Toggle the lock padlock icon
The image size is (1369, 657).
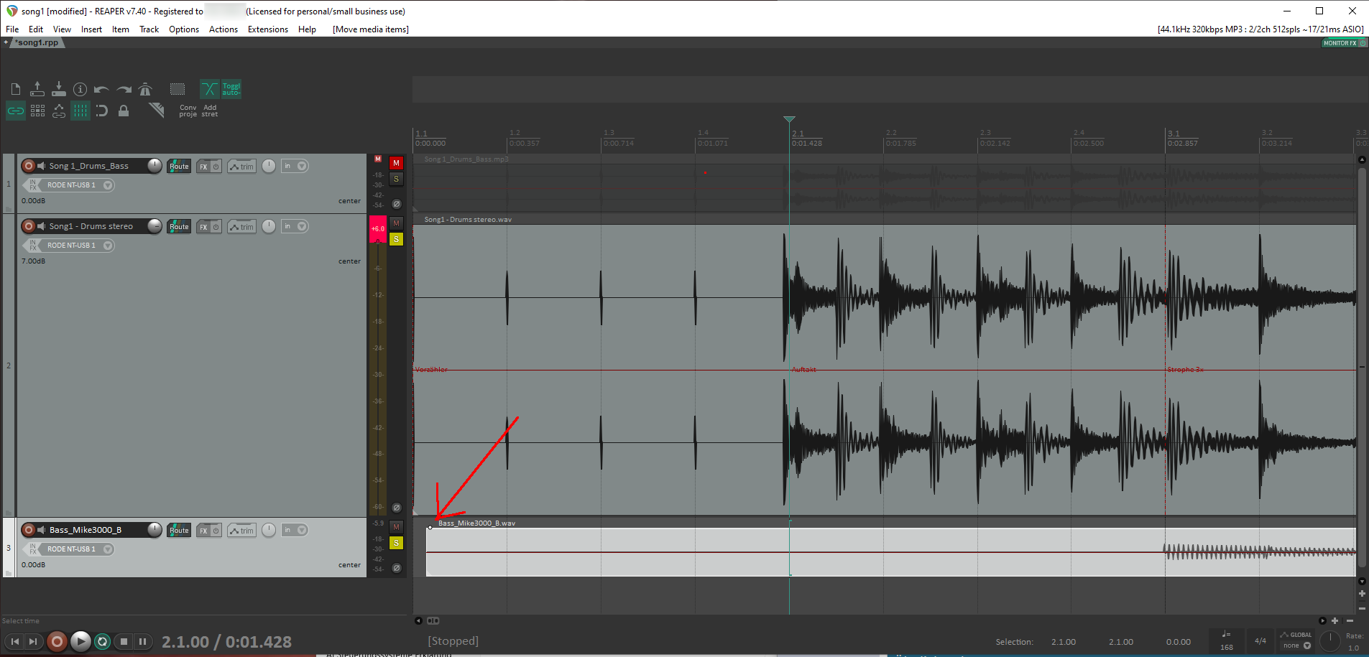(x=124, y=111)
